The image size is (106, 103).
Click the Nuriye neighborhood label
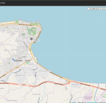pos(75,84)
